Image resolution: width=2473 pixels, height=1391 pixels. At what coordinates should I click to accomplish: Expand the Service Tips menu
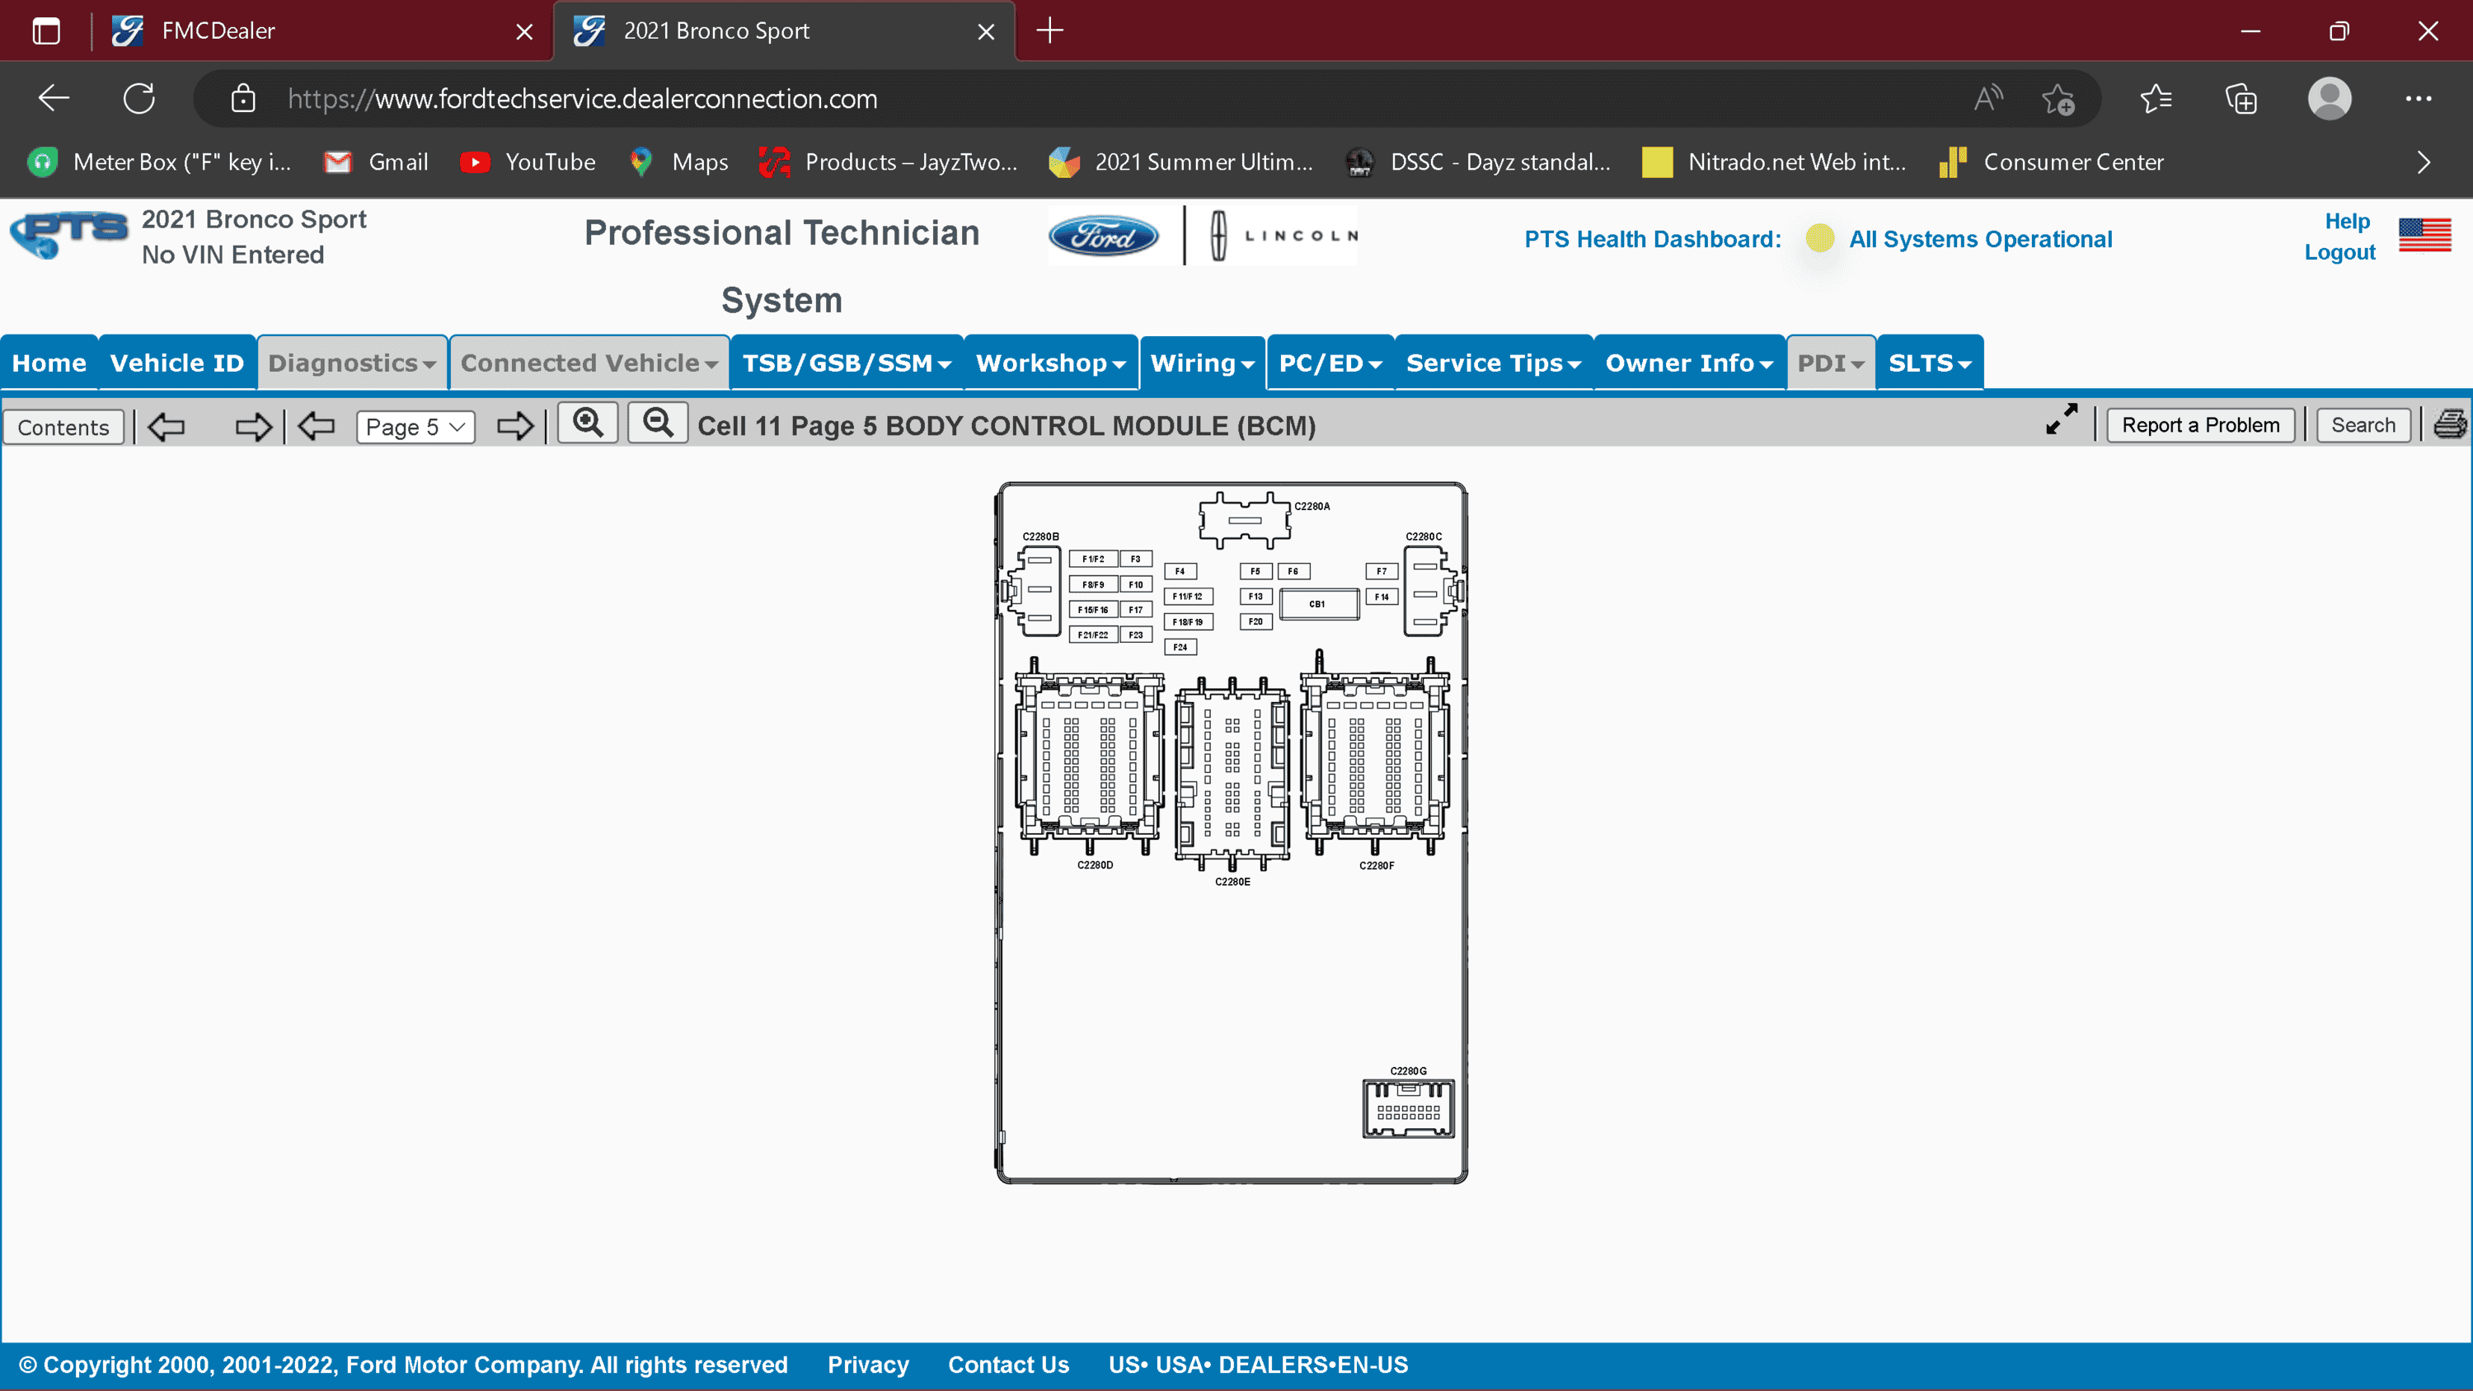tap(1494, 363)
